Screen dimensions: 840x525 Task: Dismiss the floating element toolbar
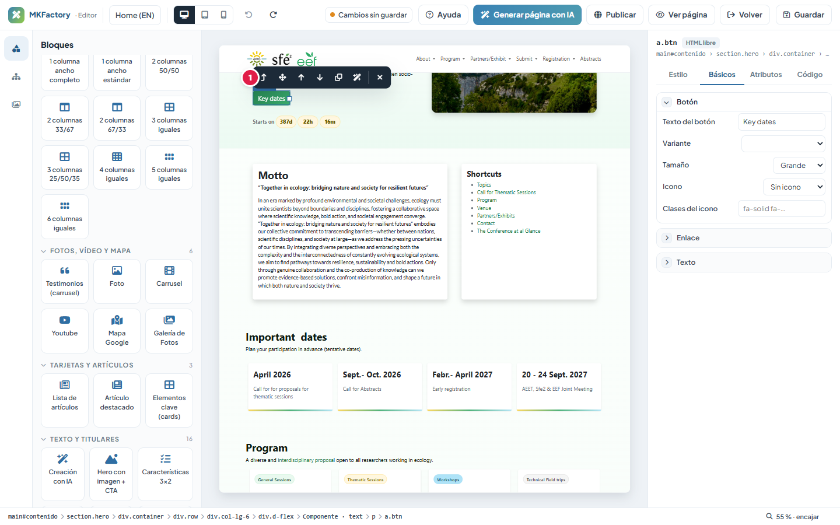click(380, 78)
